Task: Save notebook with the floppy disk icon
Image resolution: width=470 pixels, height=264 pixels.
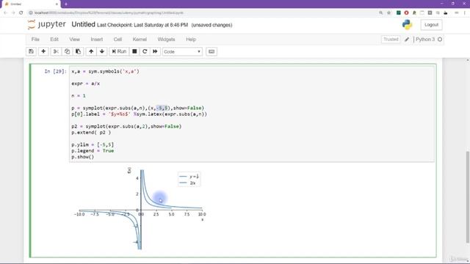Action: [31, 51]
